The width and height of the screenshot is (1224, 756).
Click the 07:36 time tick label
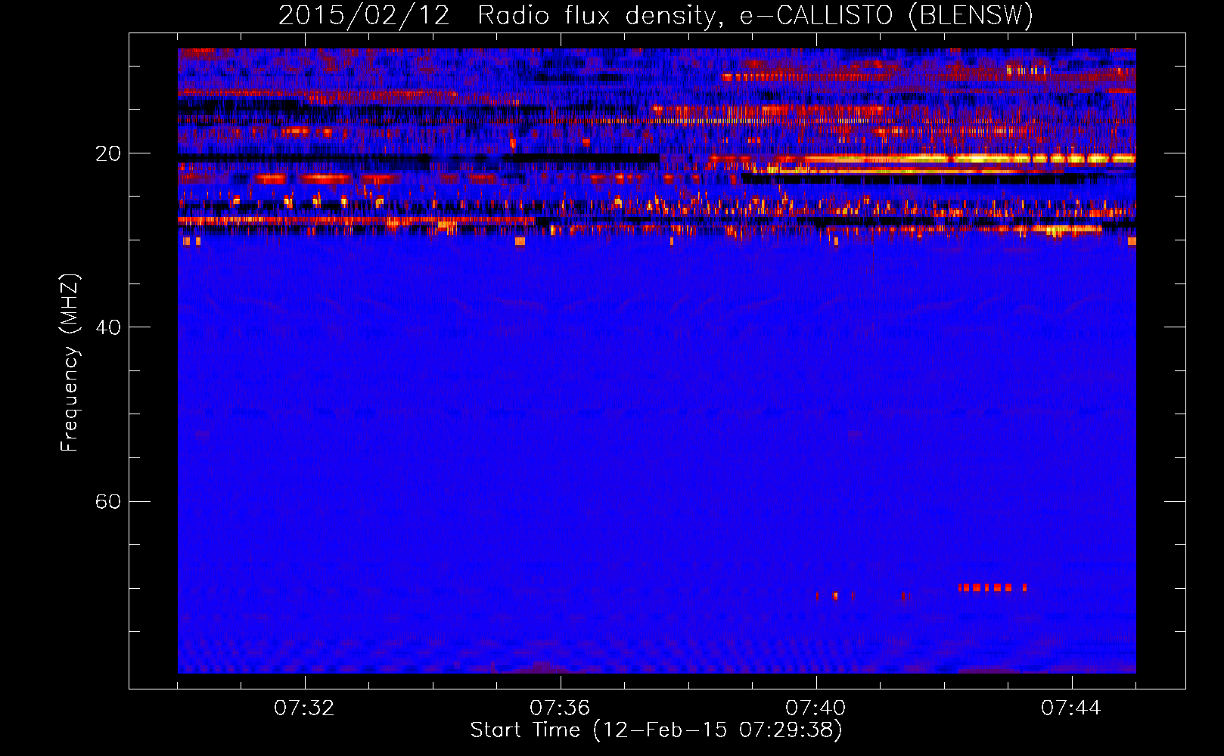(x=560, y=708)
